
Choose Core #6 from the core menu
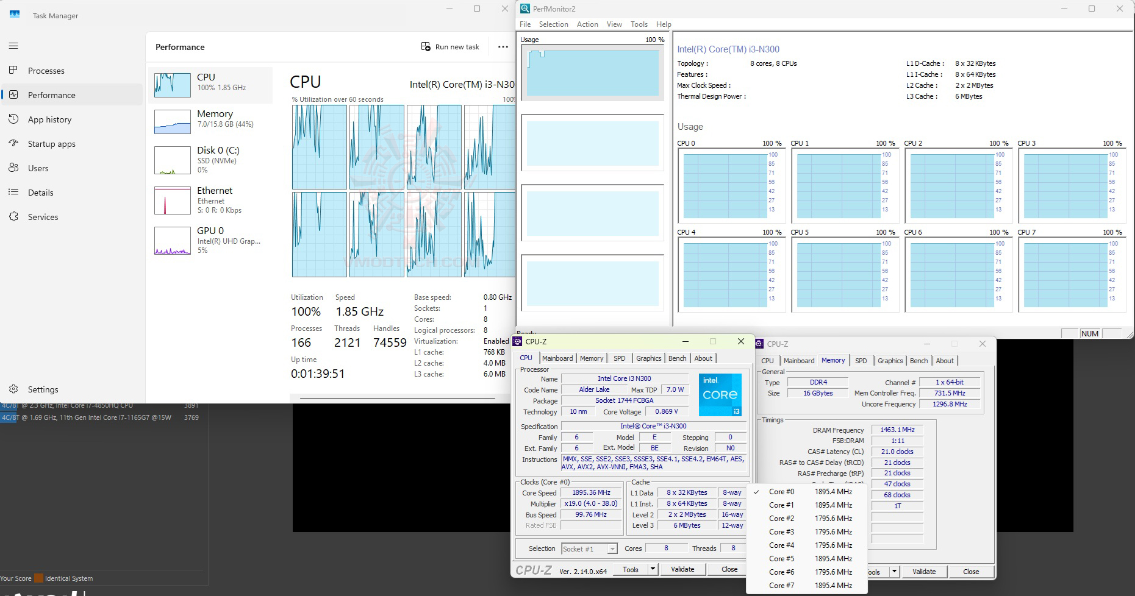(806, 572)
